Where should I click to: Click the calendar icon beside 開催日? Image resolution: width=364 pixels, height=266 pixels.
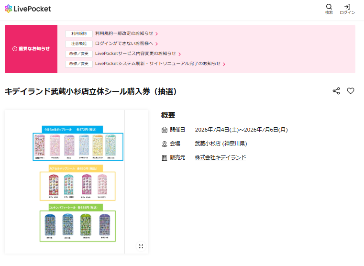(x=165, y=130)
